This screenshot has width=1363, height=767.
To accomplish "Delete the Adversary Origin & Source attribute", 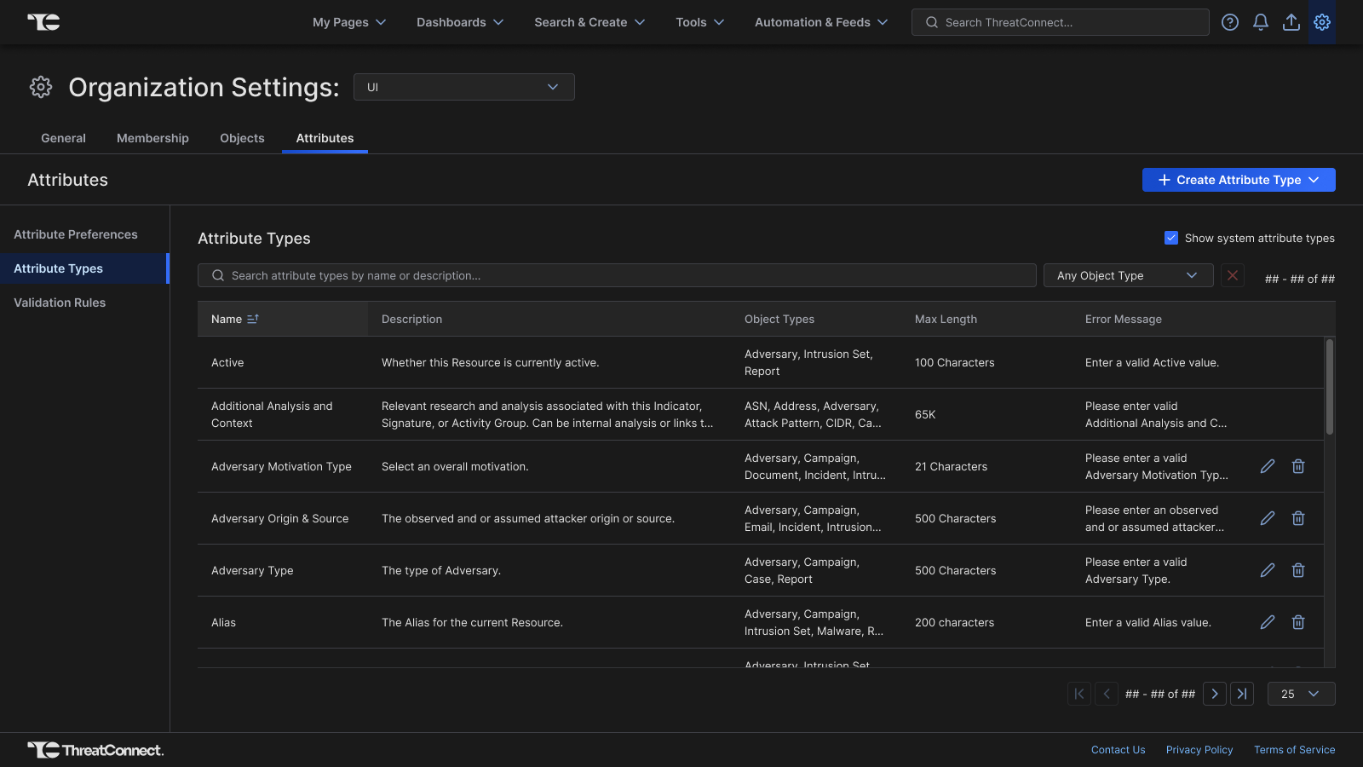I will [1298, 518].
